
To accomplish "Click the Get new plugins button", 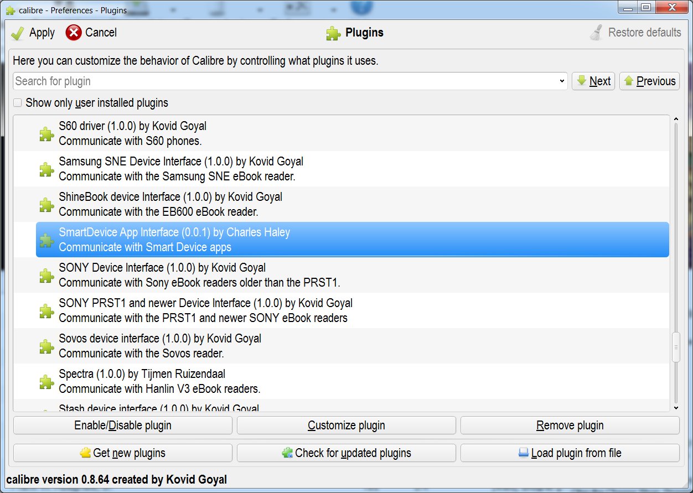I will click(123, 453).
